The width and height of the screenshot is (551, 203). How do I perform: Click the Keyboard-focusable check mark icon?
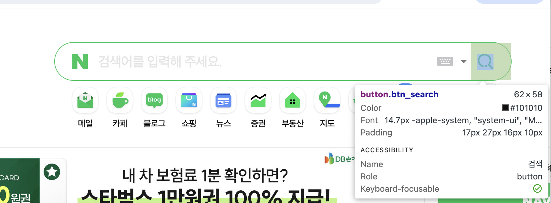pyautogui.click(x=537, y=188)
